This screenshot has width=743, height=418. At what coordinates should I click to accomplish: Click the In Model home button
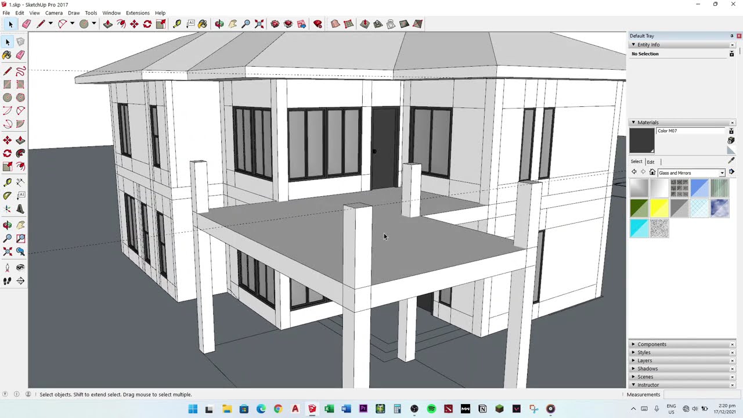click(x=652, y=172)
